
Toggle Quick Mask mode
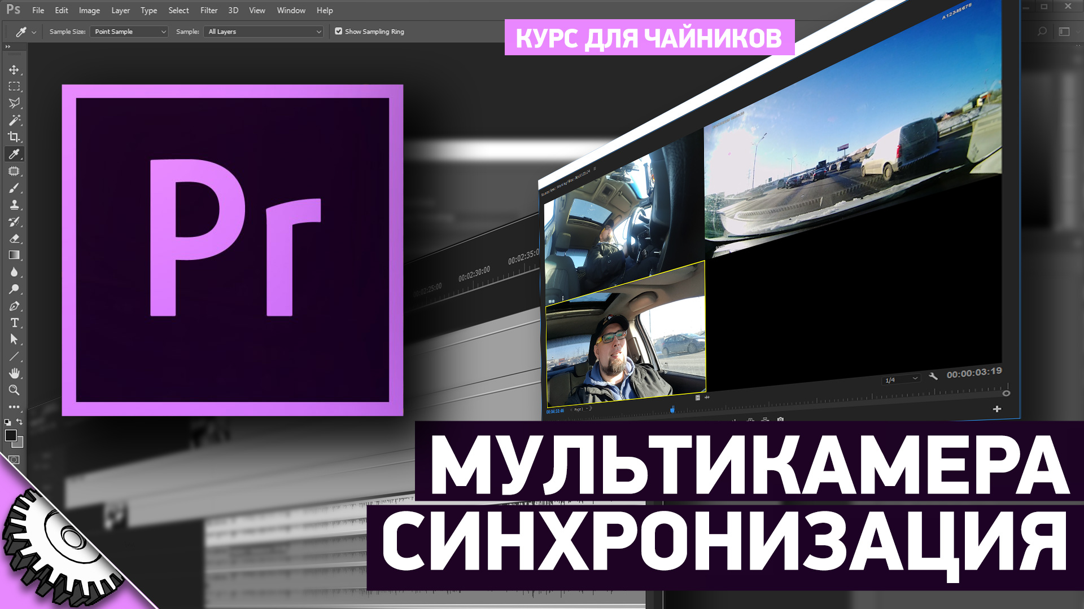(x=14, y=460)
